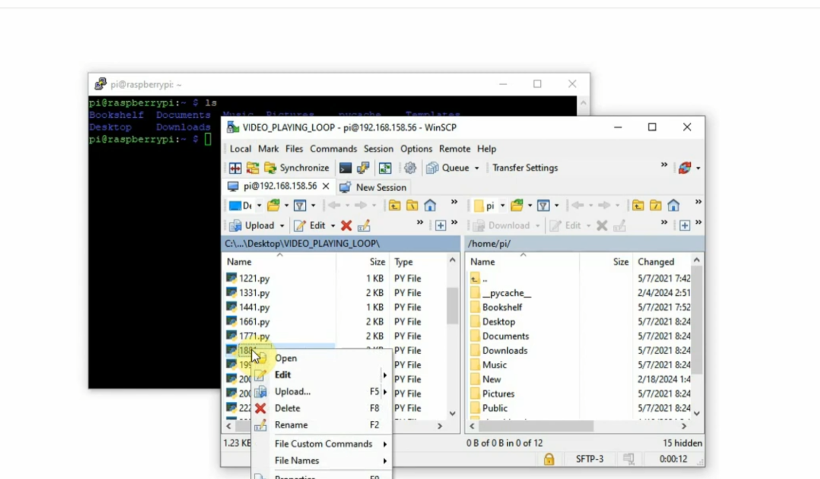Screen dimensions: 820x479
Task: Click the red X delete icon in the toolbar
Action: click(x=346, y=225)
